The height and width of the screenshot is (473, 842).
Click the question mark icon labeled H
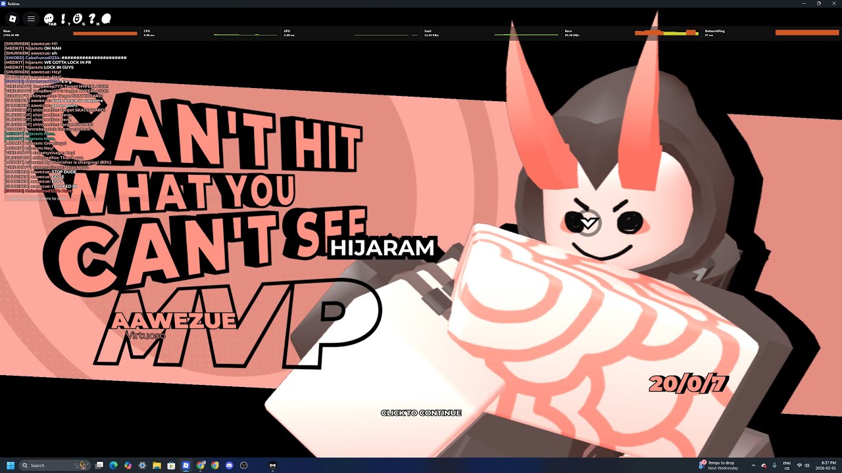[93, 19]
